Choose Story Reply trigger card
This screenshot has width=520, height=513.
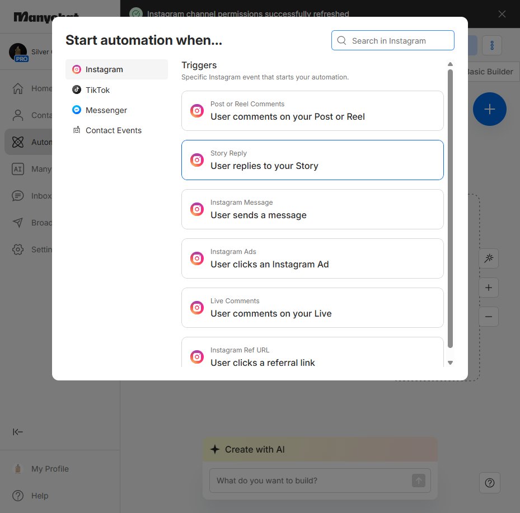tap(312, 160)
